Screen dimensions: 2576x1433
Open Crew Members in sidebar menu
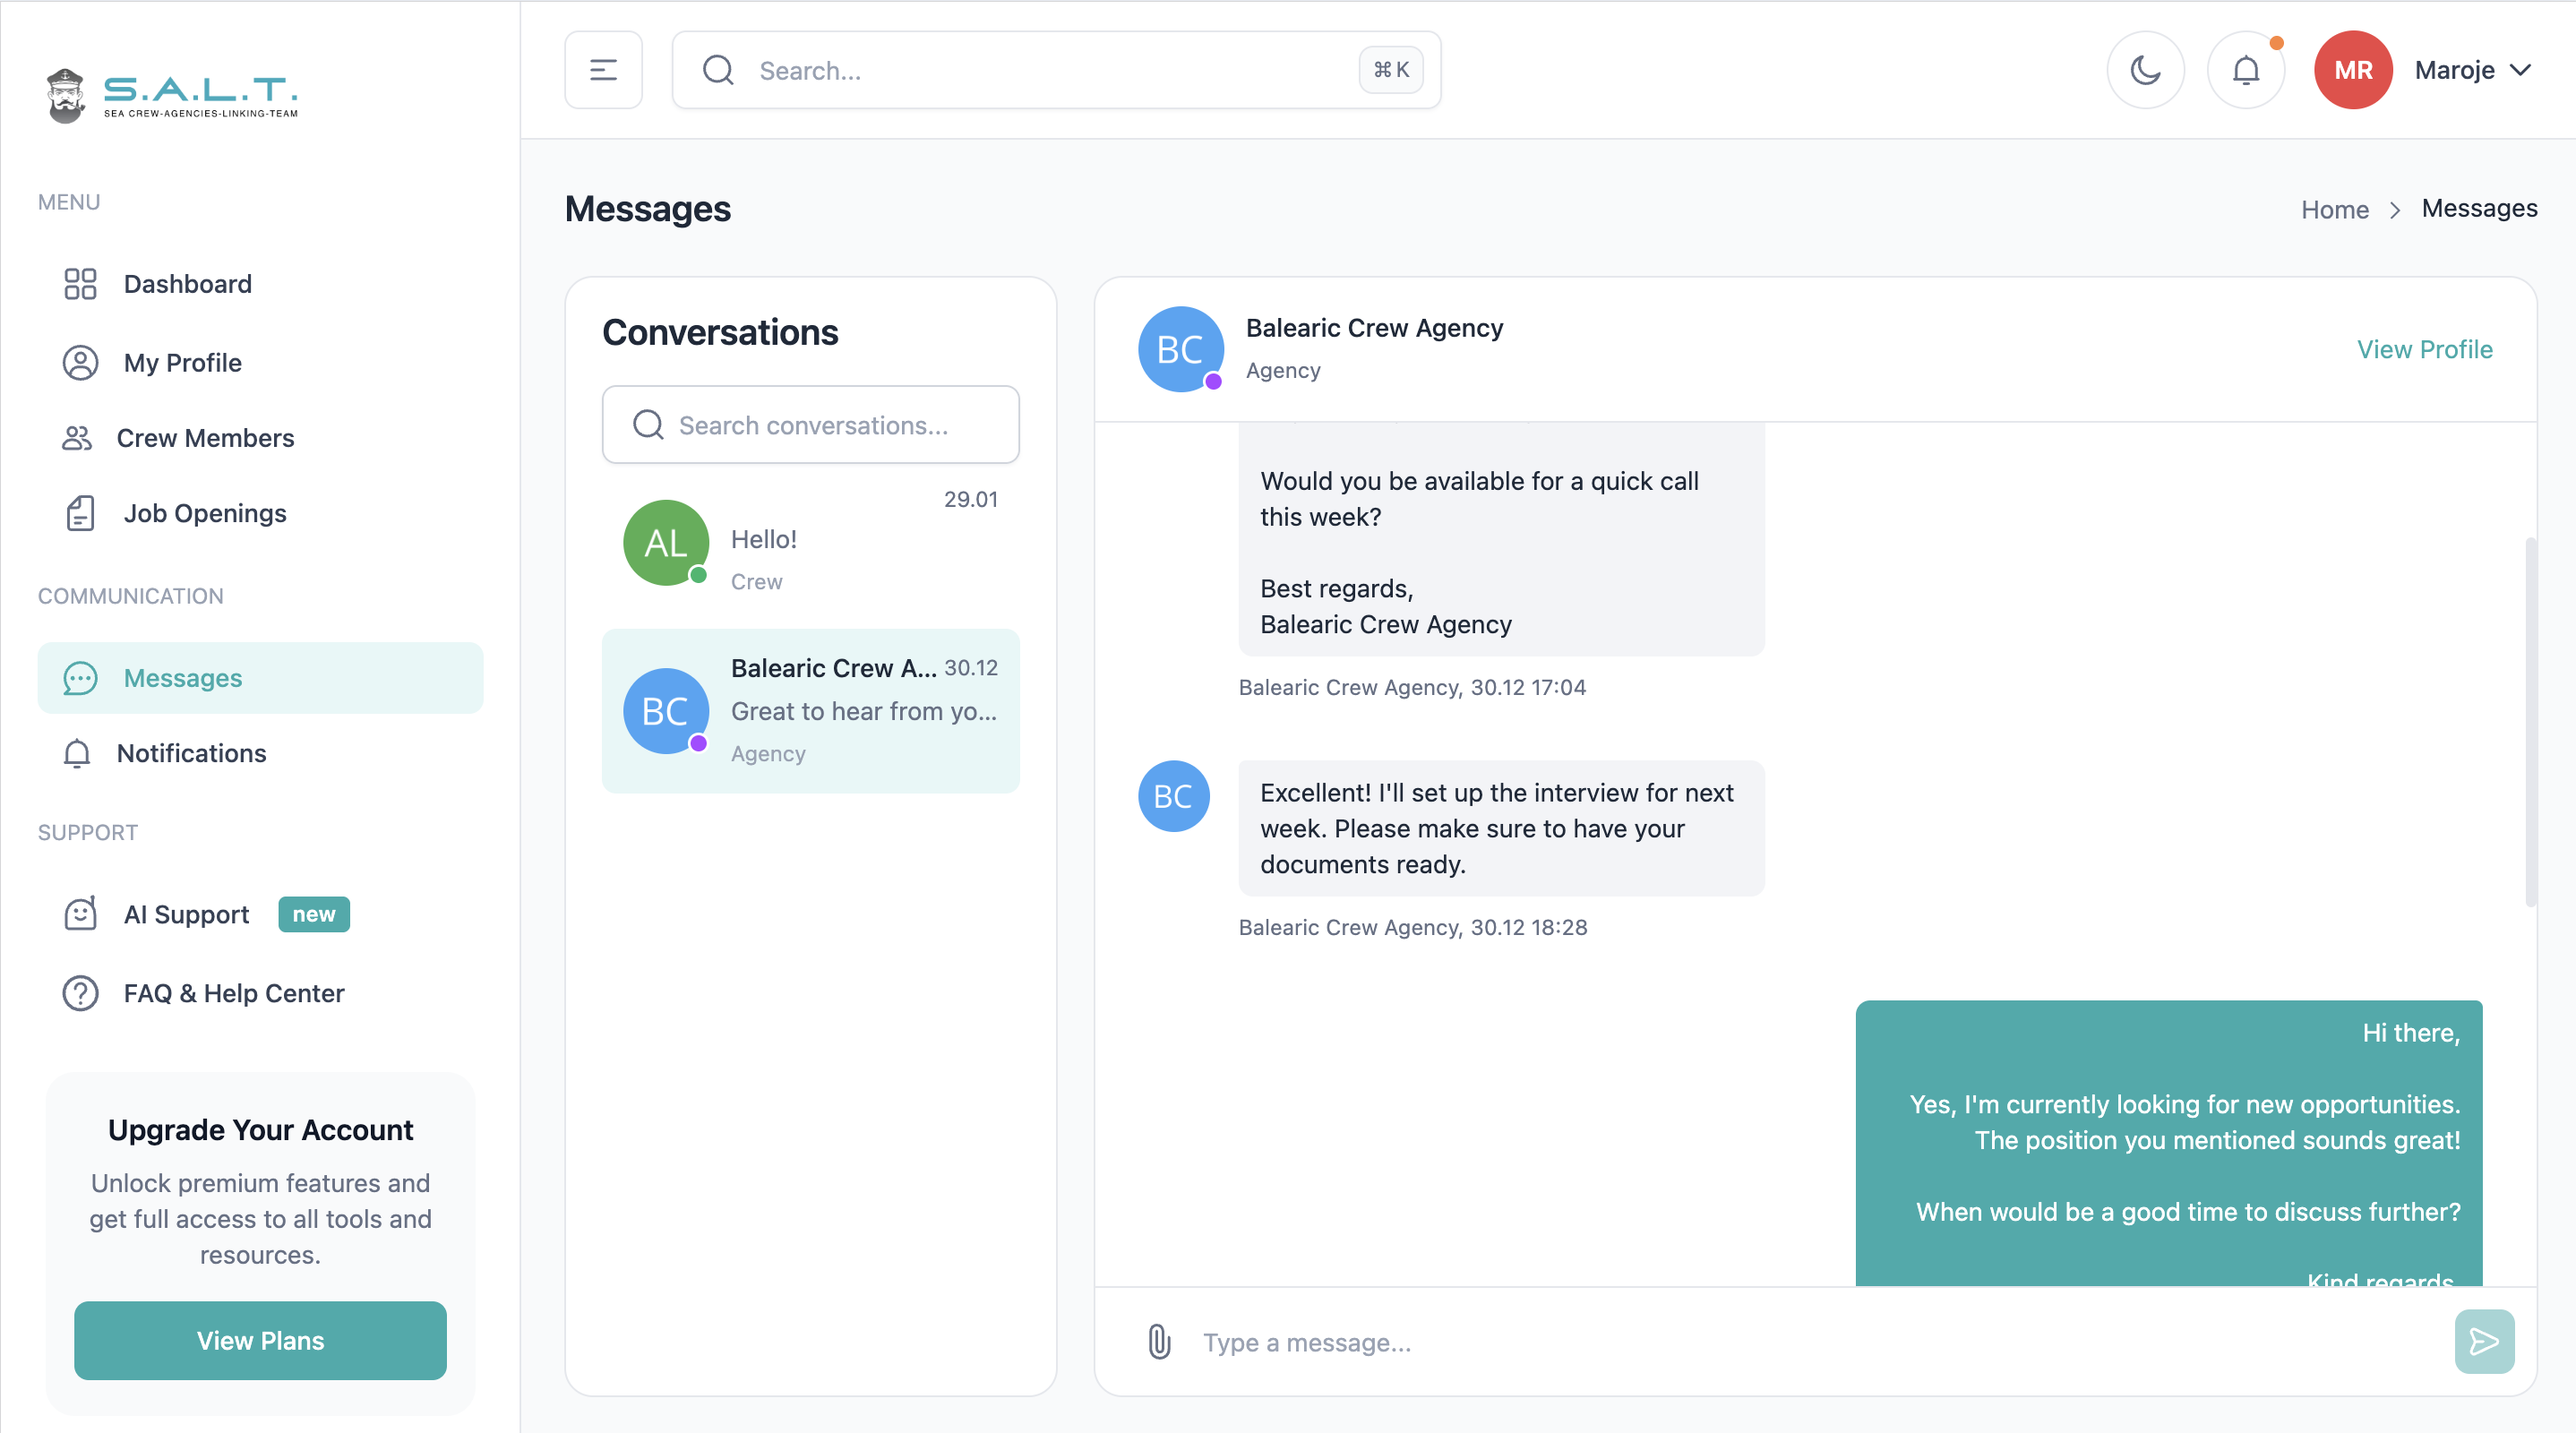coord(205,438)
